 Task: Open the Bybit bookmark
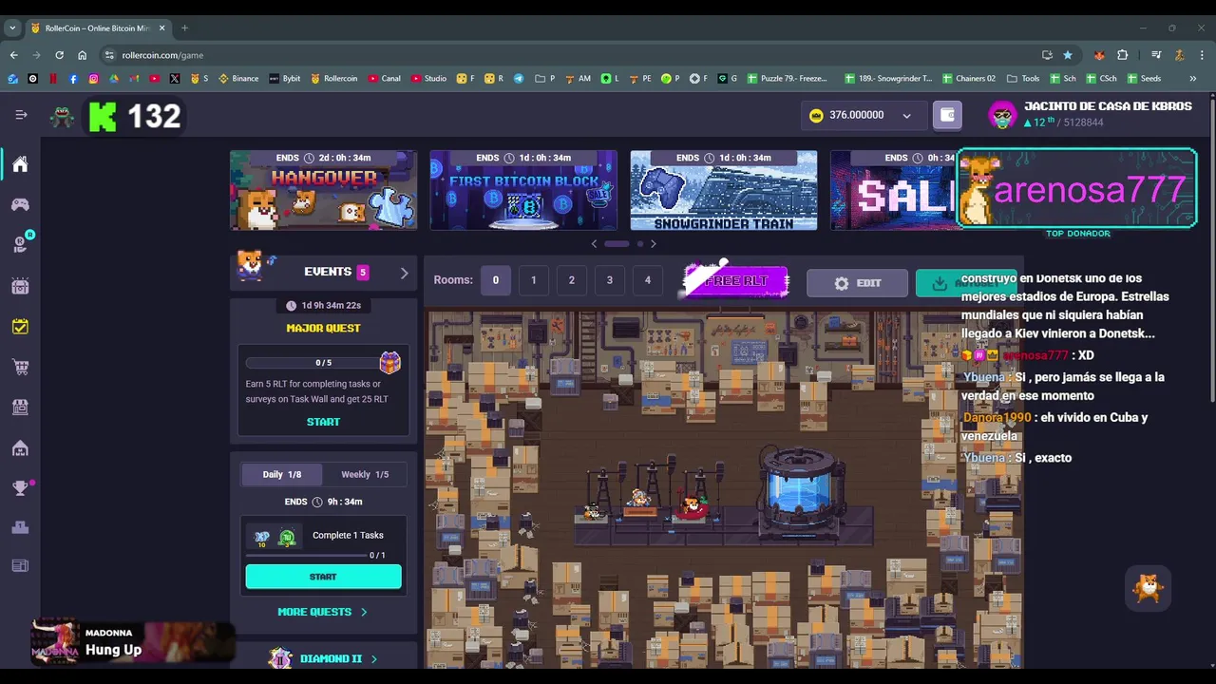coord(285,79)
